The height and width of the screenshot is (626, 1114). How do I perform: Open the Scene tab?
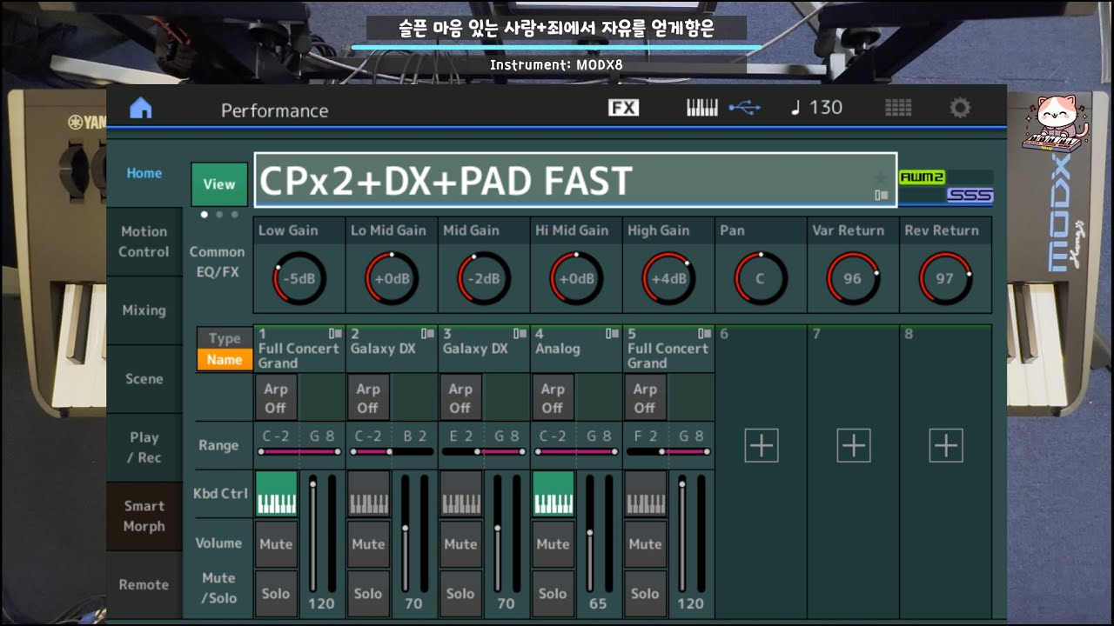click(x=144, y=379)
